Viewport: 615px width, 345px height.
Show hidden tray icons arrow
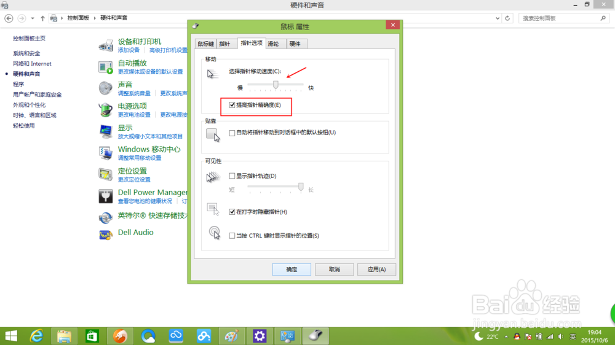coord(506,336)
